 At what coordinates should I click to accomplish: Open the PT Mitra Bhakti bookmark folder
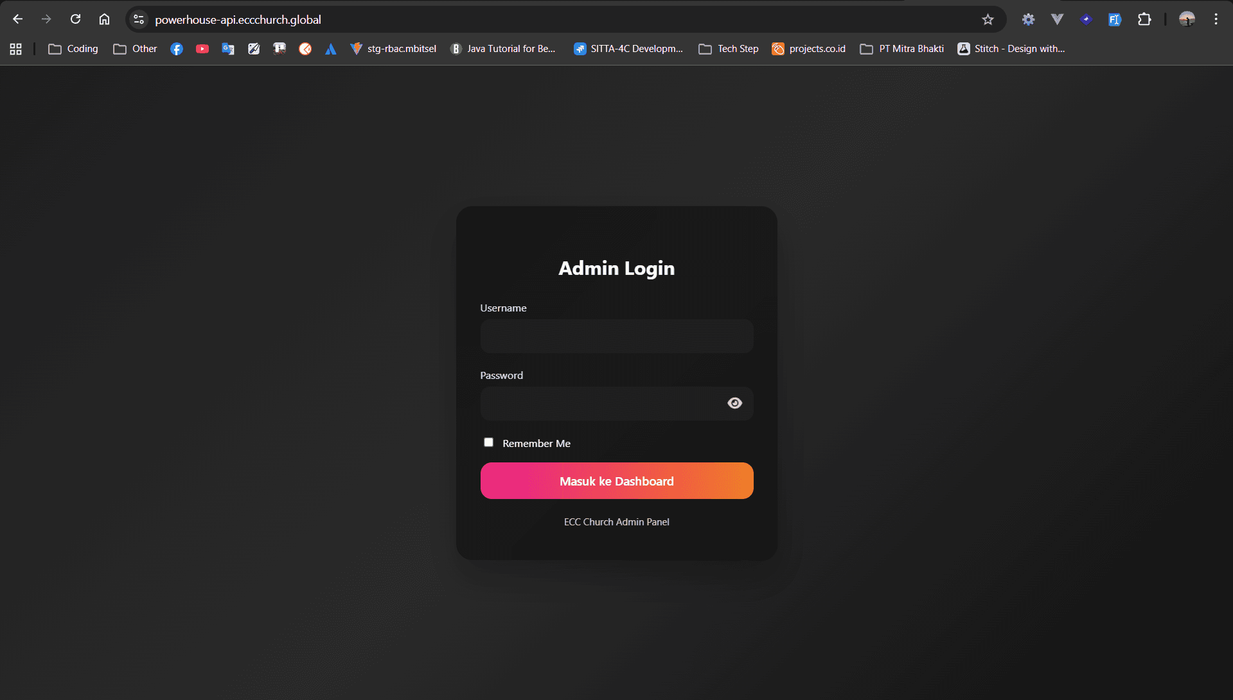click(901, 48)
